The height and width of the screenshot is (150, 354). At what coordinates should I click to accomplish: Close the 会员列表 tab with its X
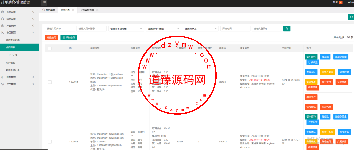coord(73,10)
